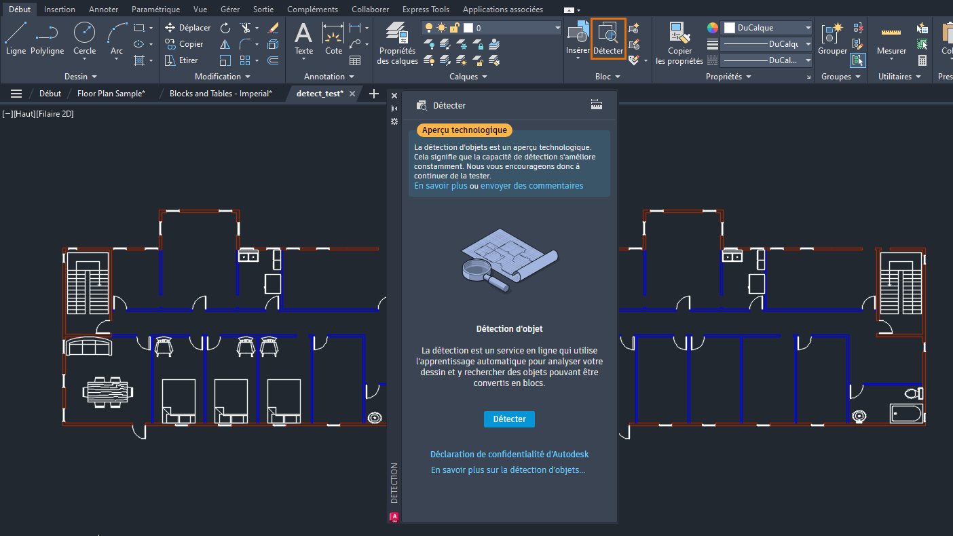Expand the Modification panel

click(223, 77)
